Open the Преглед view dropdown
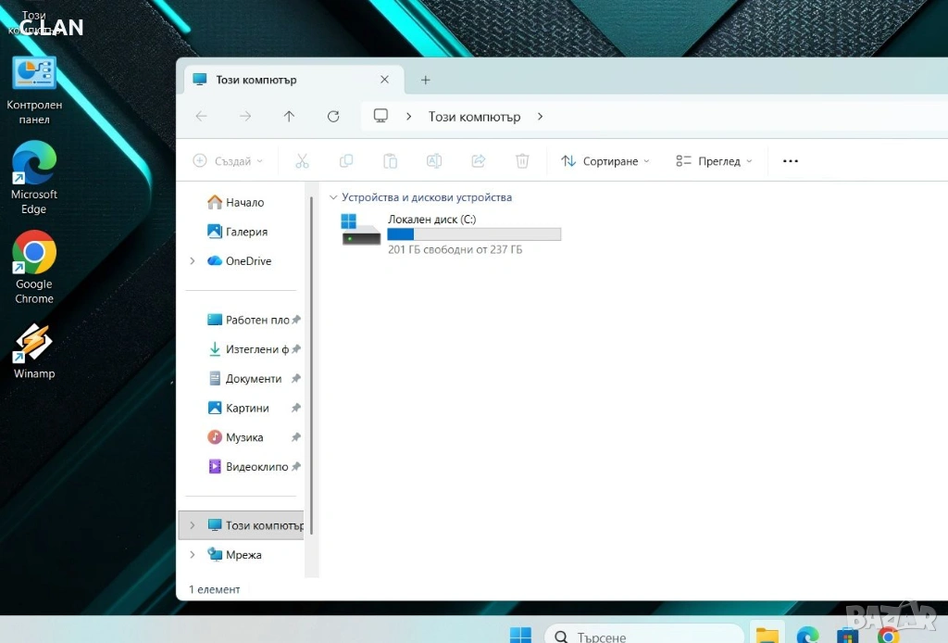This screenshot has width=948, height=643. tap(714, 161)
